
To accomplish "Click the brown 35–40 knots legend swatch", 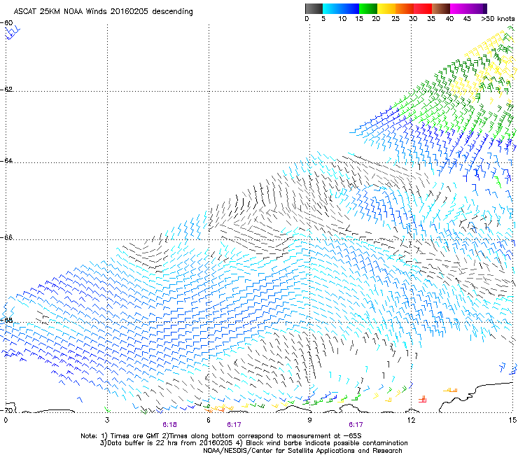I will pos(441,8).
